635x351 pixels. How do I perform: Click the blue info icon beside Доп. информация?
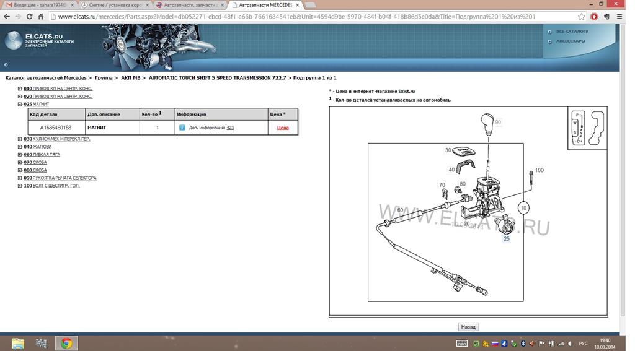click(x=182, y=128)
